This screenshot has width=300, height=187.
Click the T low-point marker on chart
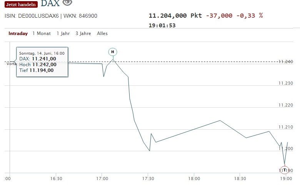tap(285, 170)
